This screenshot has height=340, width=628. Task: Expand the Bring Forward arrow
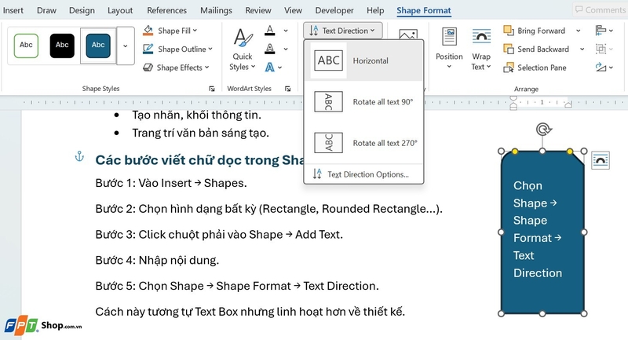[x=578, y=31]
